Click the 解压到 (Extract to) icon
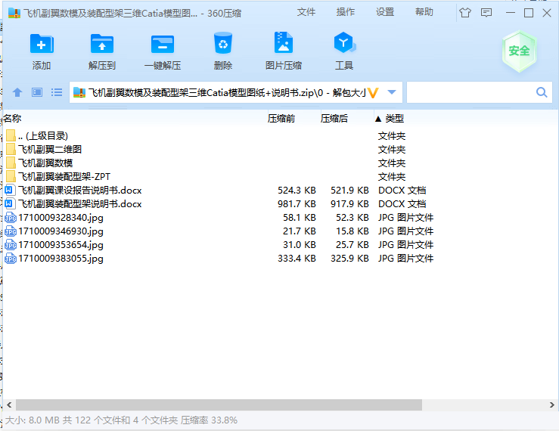Viewport: 559px width, 431px height. (102, 44)
